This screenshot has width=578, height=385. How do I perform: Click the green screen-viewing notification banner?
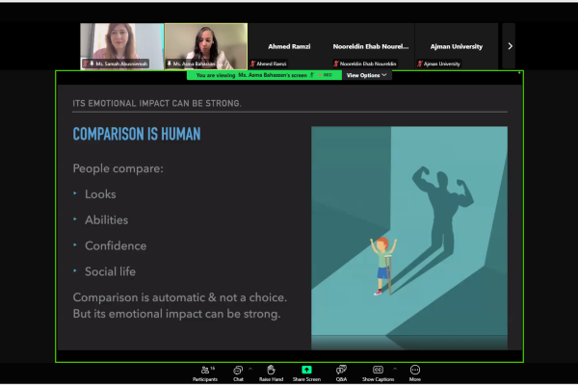[x=252, y=74]
